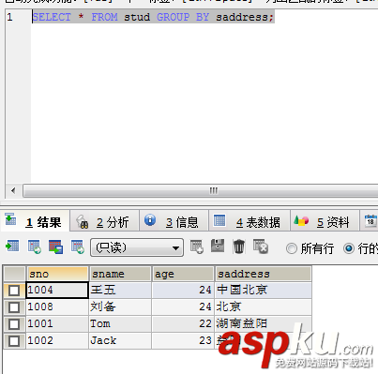The height and width of the screenshot is (374, 378).
Task: Select the cell containing Tom
Action: coord(120,323)
